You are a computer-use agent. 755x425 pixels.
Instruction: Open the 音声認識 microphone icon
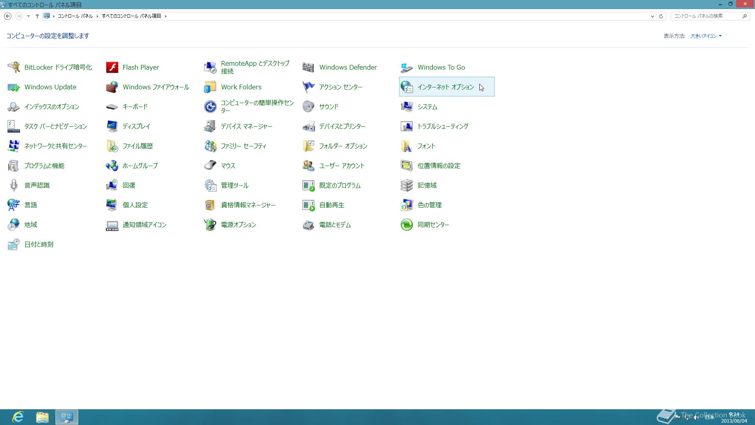pos(14,185)
